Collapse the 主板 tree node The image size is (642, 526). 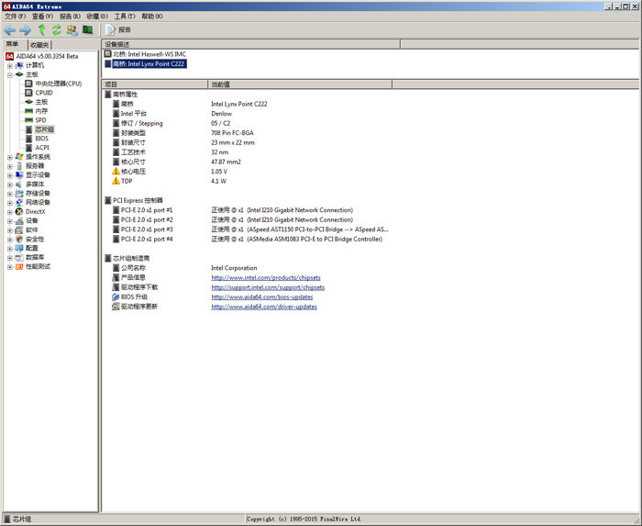pyautogui.click(x=10, y=74)
